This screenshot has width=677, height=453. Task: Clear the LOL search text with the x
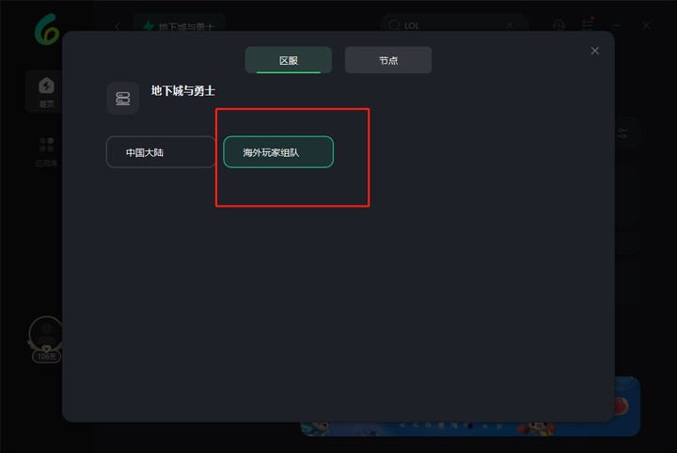[x=511, y=25]
